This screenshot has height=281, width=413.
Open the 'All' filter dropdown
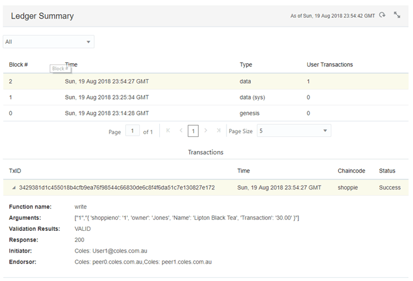[x=48, y=42]
